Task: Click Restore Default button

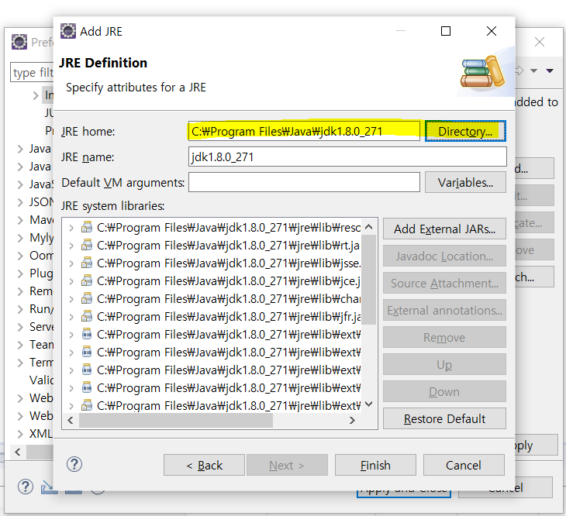Action: pos(444,418)
